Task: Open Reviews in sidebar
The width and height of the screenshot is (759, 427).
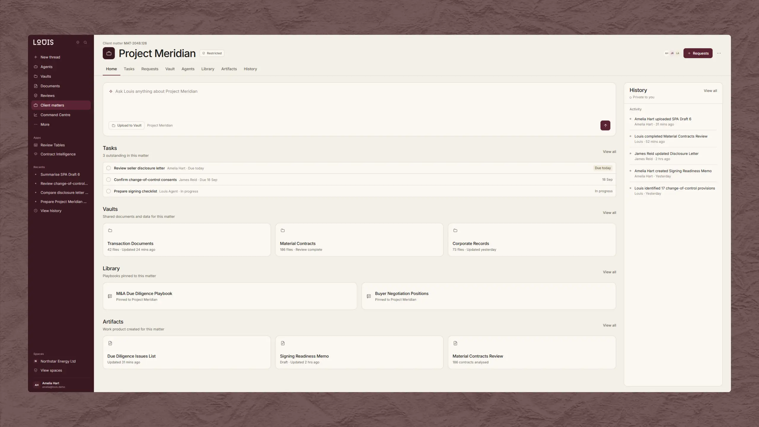Action: 61,96
